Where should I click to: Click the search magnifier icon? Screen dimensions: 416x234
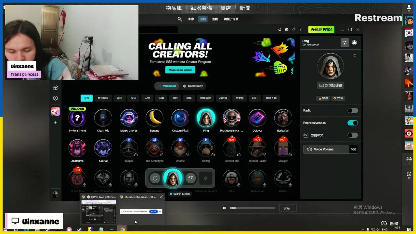179,19
